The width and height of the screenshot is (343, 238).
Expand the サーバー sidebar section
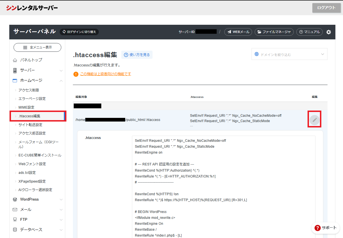point(37,70)
